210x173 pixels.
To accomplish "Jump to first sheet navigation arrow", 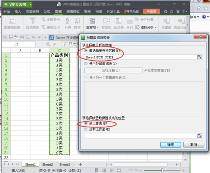I will point(4,164).
